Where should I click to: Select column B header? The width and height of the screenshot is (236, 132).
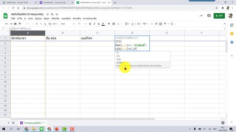click(62, 33)
